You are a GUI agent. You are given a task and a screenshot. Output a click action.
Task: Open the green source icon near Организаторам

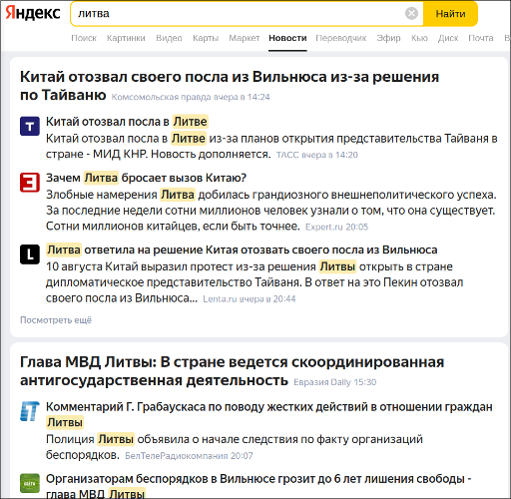pyautogui.click(x=30, y=483)
